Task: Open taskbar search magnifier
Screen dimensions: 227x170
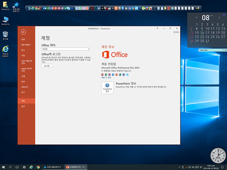Action: 10,167
